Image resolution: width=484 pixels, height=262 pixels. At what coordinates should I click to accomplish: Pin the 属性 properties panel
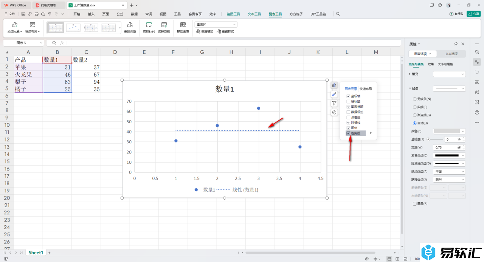456,44
